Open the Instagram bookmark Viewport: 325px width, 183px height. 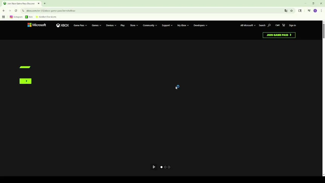click(x=16, y=17)
